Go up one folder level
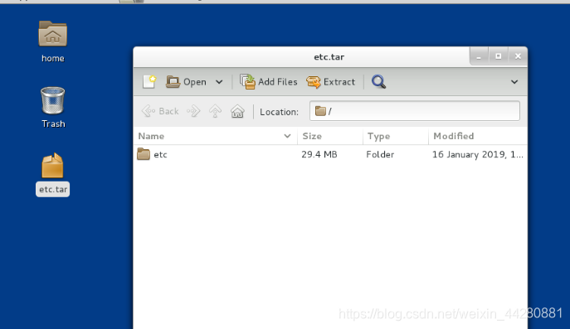Viewport: 570px width, 329px height. coord(215,111)
